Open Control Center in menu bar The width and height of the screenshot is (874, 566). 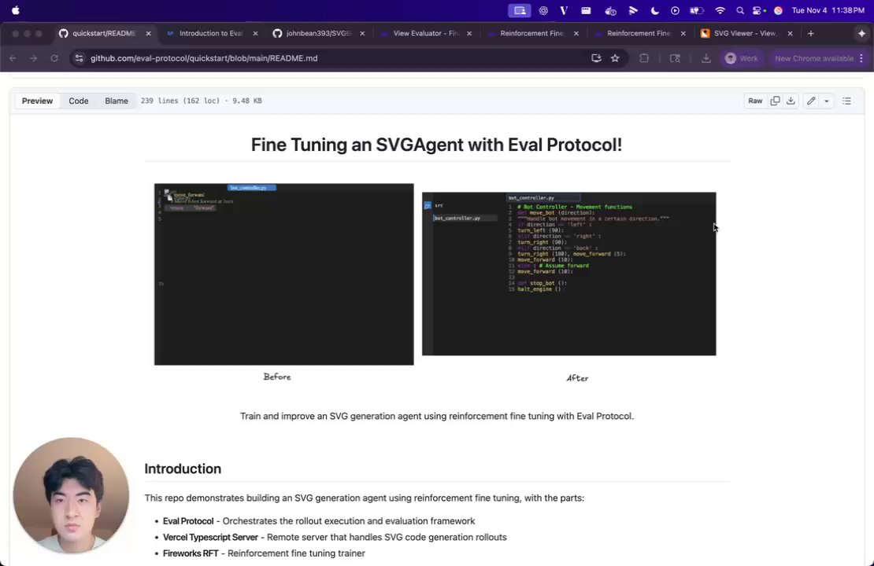758,10
